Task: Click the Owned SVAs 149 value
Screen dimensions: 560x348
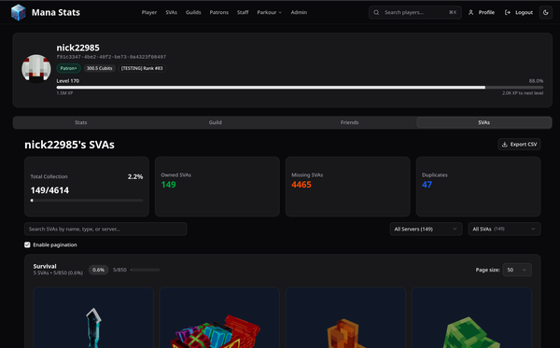Action: point(168,185)
